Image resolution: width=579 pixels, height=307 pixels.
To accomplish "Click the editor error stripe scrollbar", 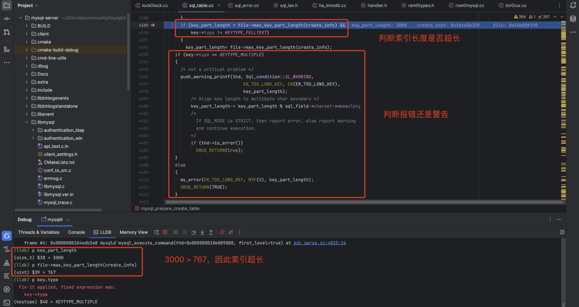I will 560,107.
